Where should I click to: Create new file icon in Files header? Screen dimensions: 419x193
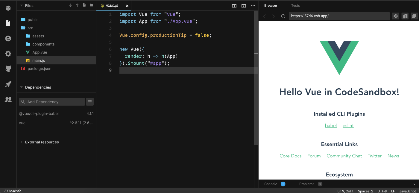tap(84, 5)
